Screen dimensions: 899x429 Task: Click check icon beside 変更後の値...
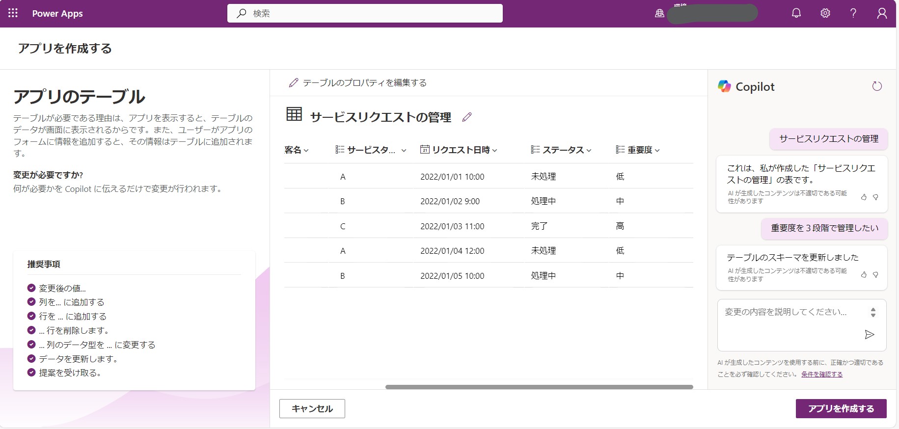(x=31, y=288)
